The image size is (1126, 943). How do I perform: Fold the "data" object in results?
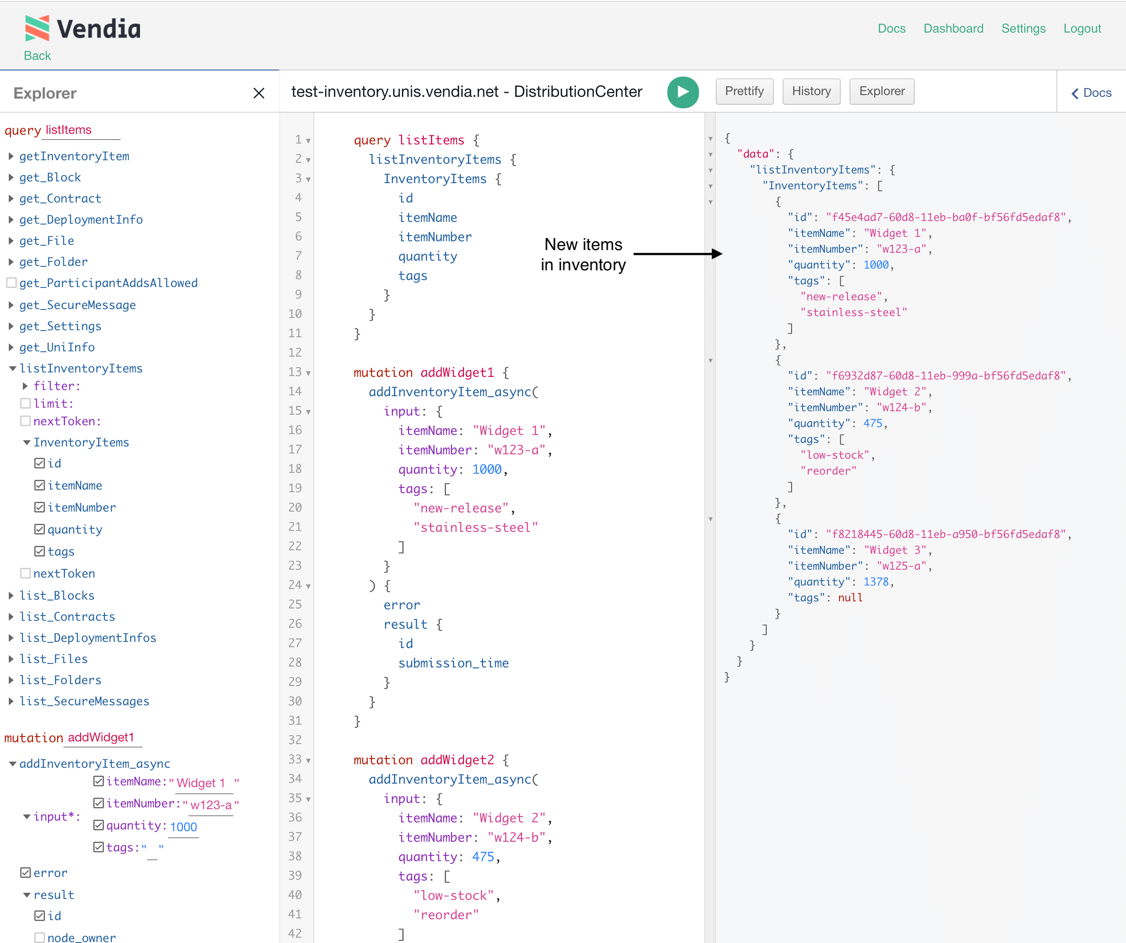[x=710, y=155]
